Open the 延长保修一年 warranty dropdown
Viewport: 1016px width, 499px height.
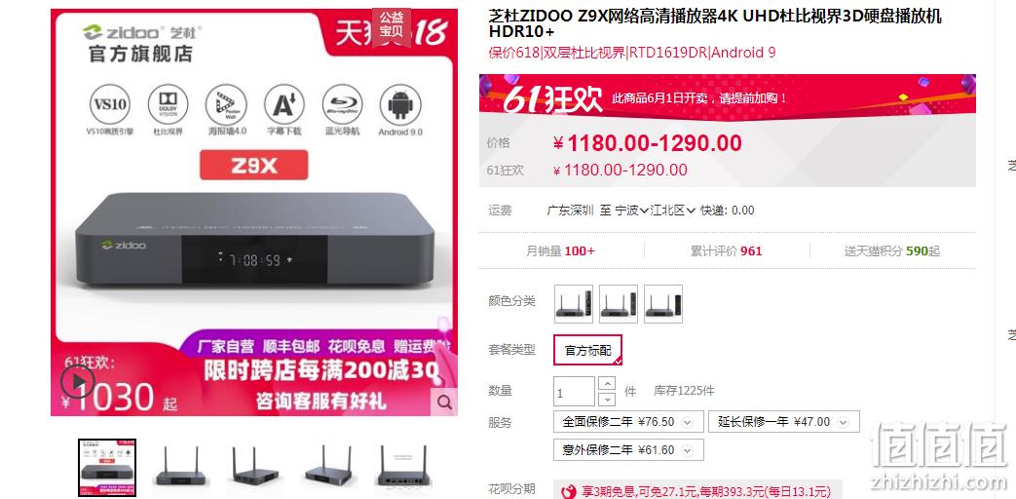(784, 422)
